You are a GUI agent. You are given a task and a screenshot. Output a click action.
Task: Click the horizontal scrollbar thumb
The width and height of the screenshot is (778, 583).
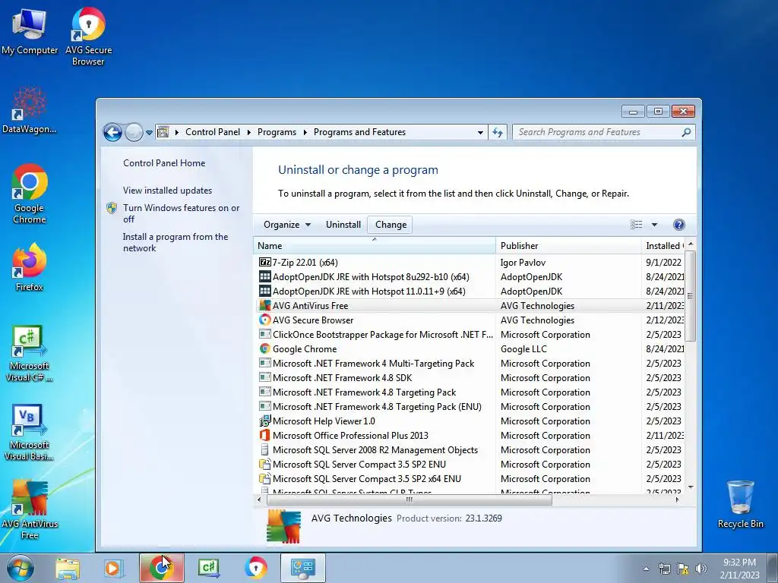click(408, 499)
